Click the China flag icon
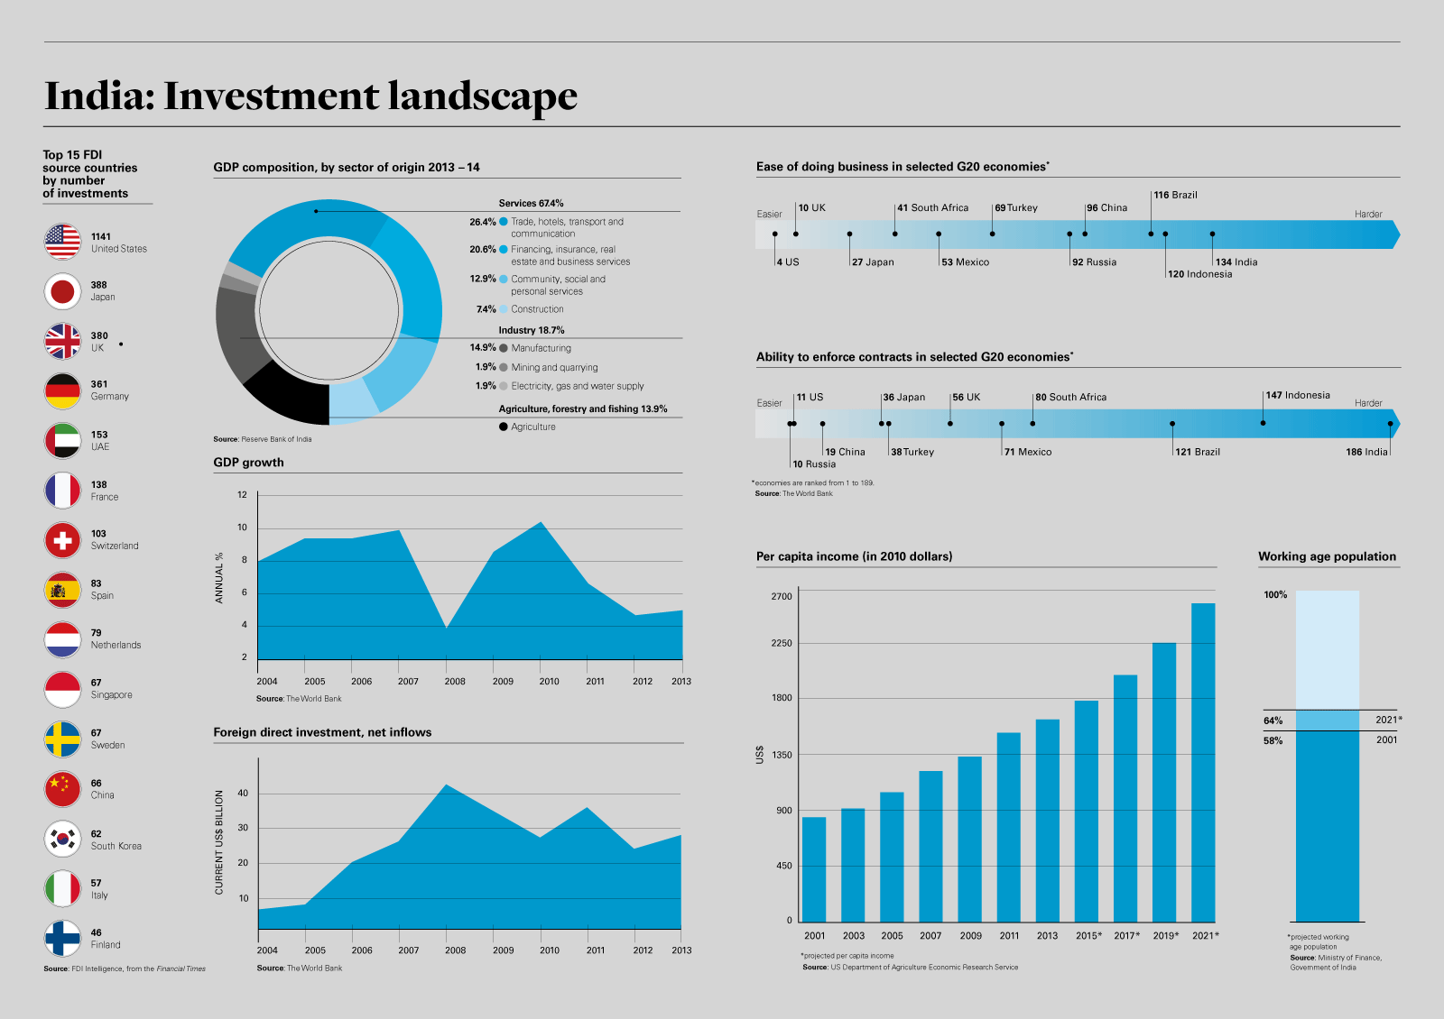This screenshot has height=1019, width=1444. point(62,789)
